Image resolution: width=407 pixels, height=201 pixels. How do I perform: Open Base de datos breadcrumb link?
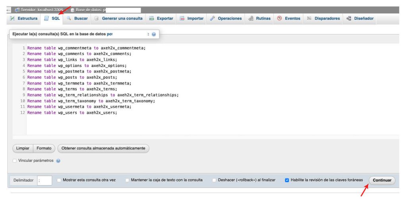tap(91, 10)
